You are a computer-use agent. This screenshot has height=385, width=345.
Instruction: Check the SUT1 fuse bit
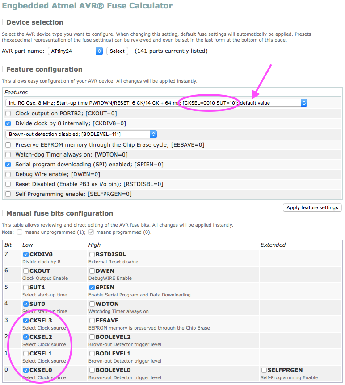[x=26, y=287]
